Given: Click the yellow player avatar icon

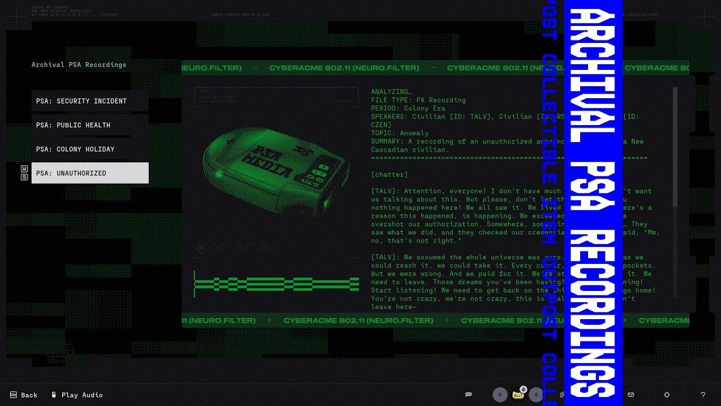Looking at the screenshot, I should coord(518,395).
